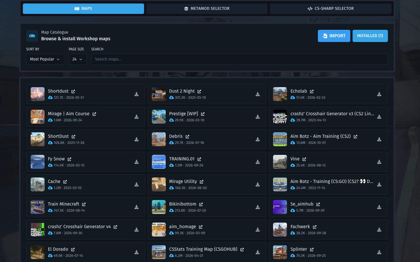Download the Cache map
Screen dimensions: 420x262
(x=137, y=184)
